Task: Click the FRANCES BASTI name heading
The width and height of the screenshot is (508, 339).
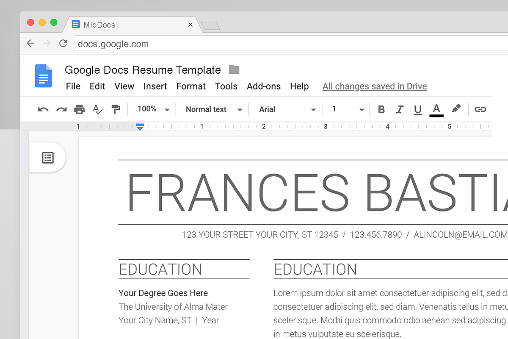Action: pos(317,192)
